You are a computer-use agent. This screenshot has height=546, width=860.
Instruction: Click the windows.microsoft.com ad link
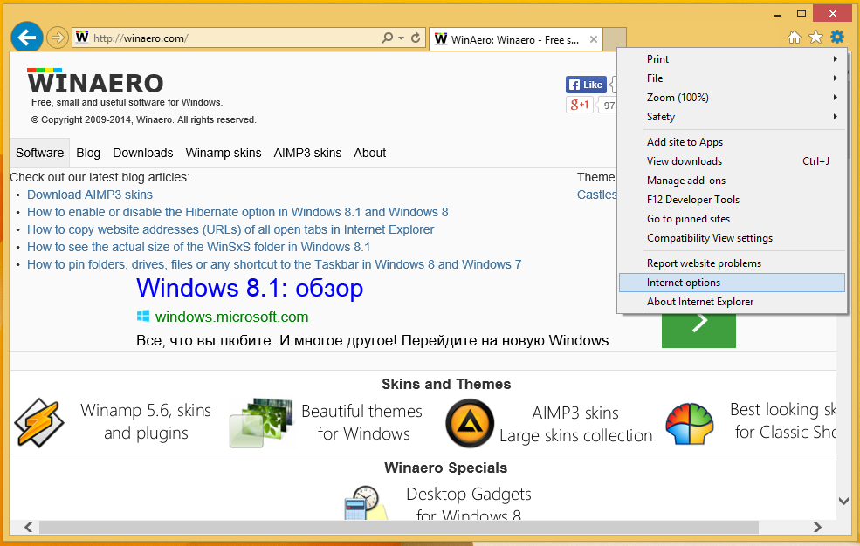tap(231, 317)
